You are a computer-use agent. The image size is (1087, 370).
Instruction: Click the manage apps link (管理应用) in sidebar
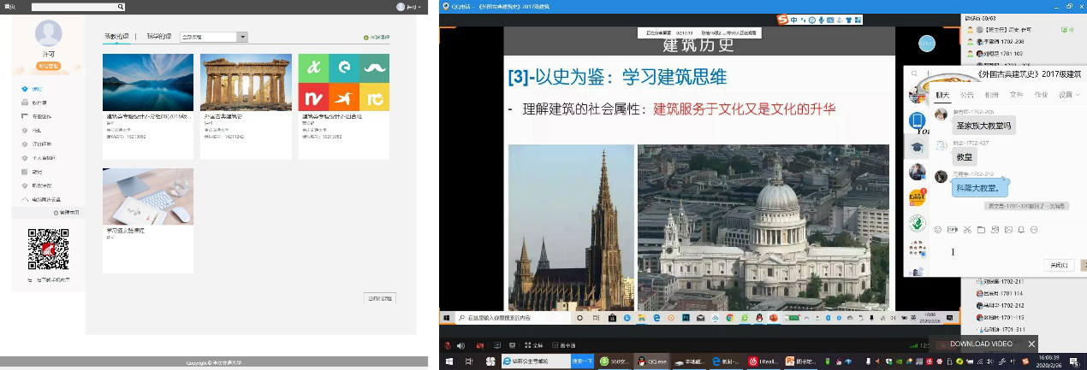pos(66,212)
